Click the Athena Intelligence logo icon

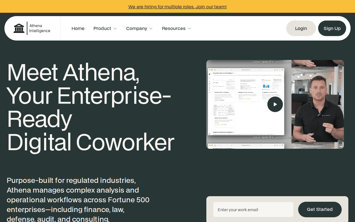[x=19, y=28]
